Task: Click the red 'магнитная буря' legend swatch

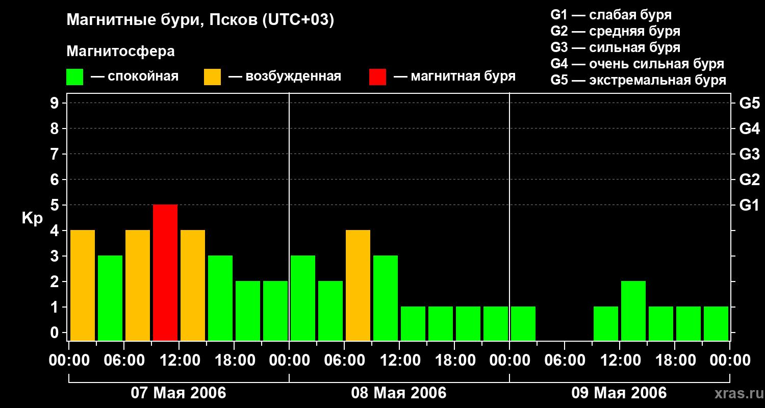Action: [x=377, y=77]
